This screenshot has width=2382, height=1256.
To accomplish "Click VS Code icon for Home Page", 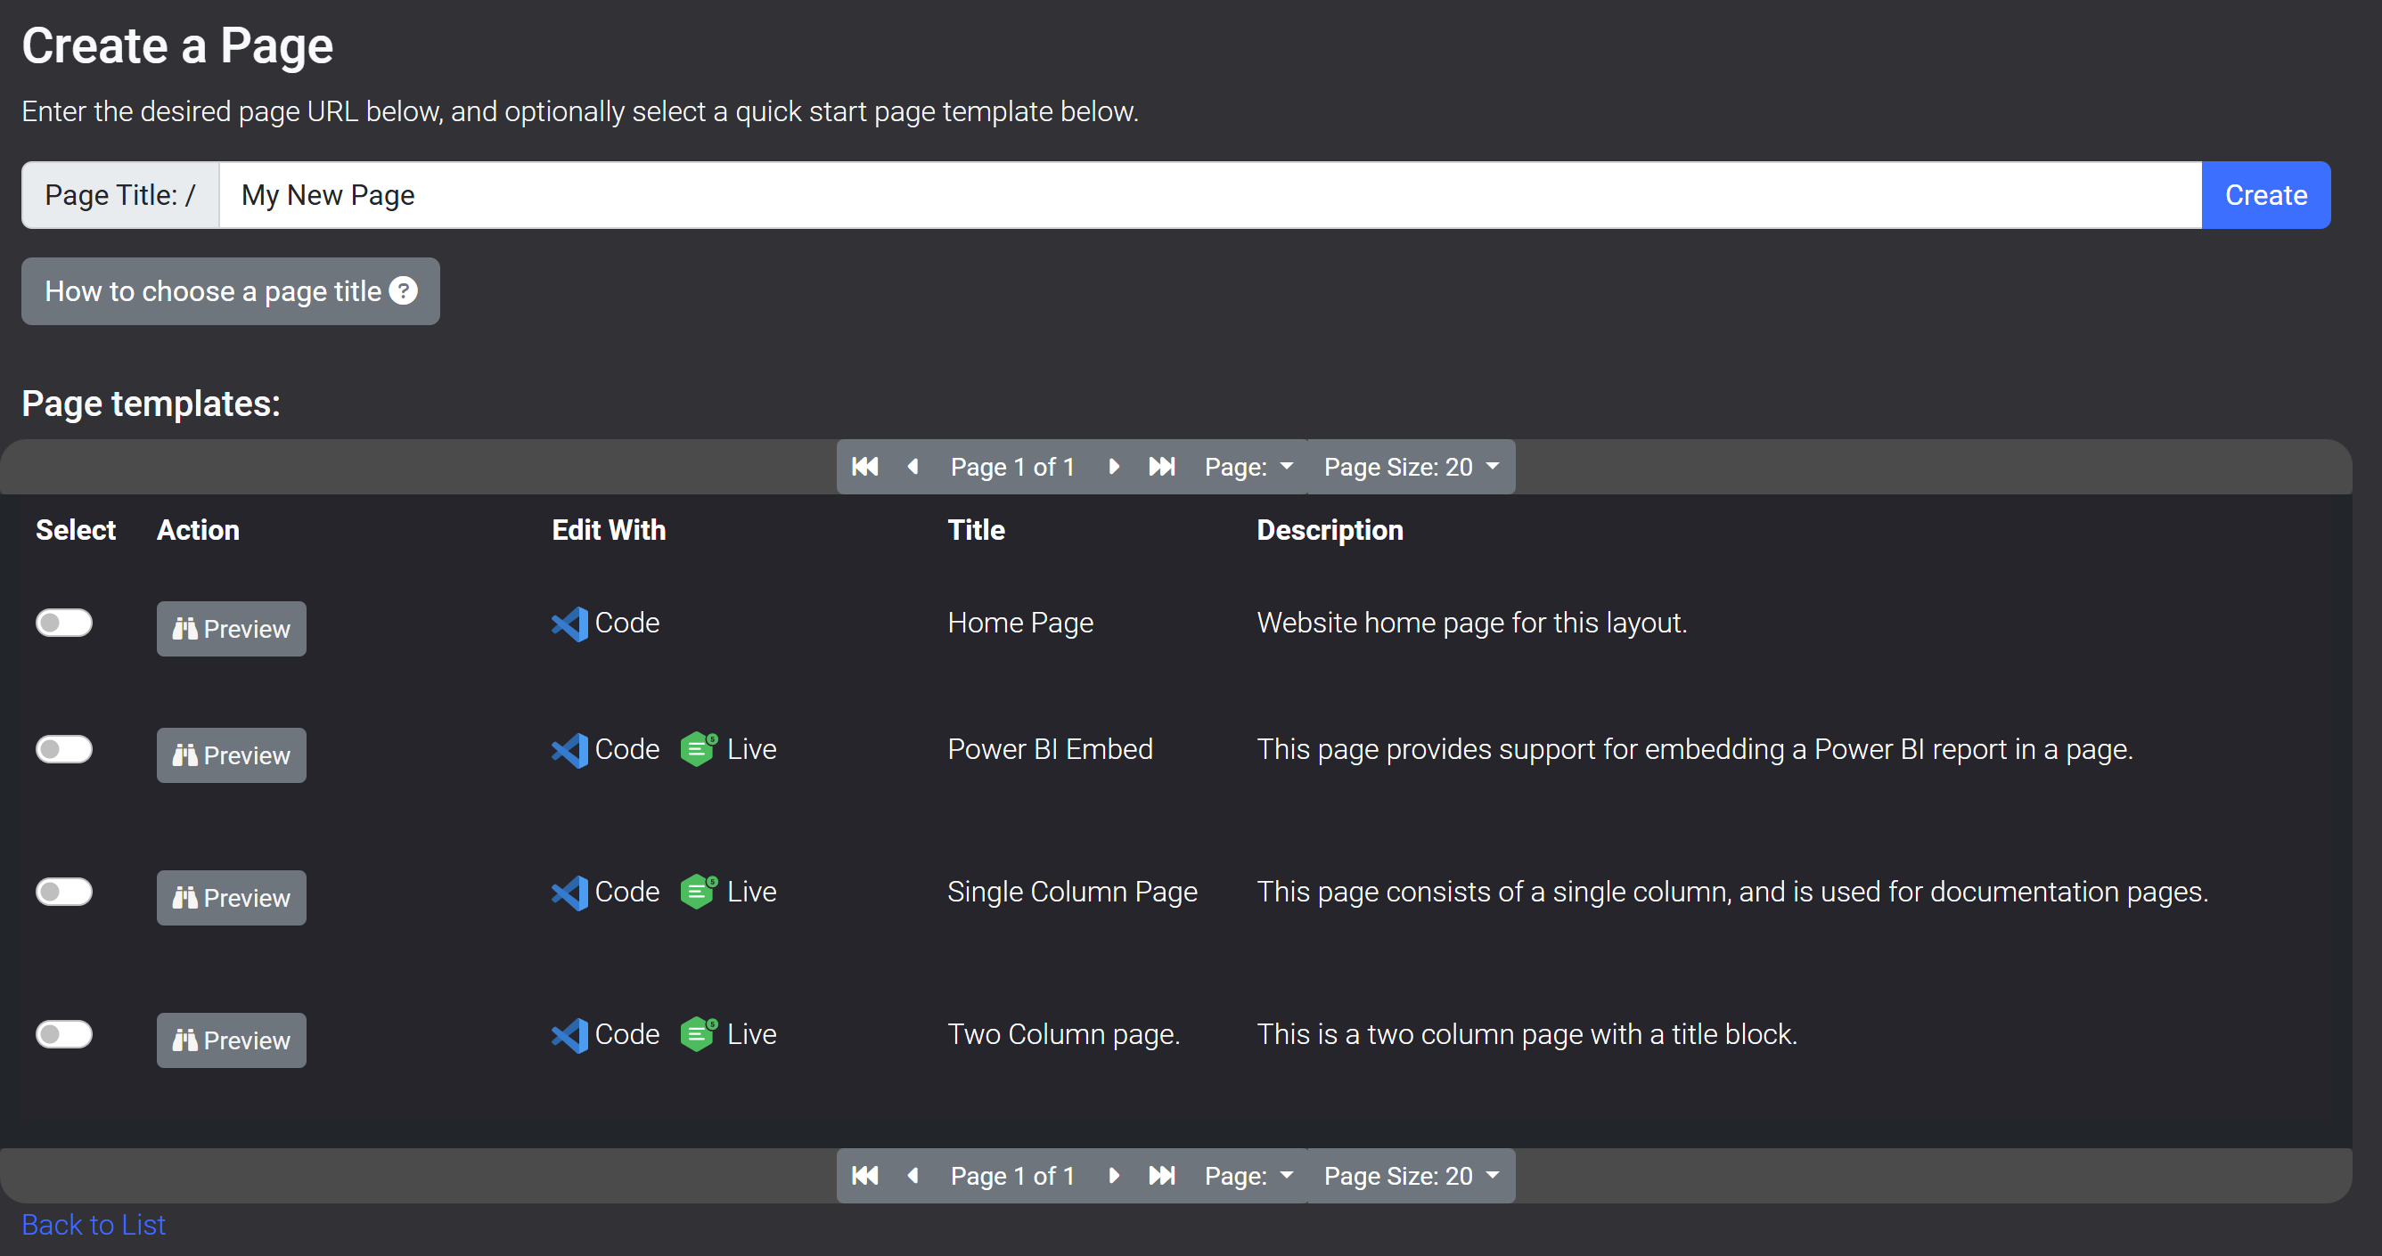I will tap(569, 624).
